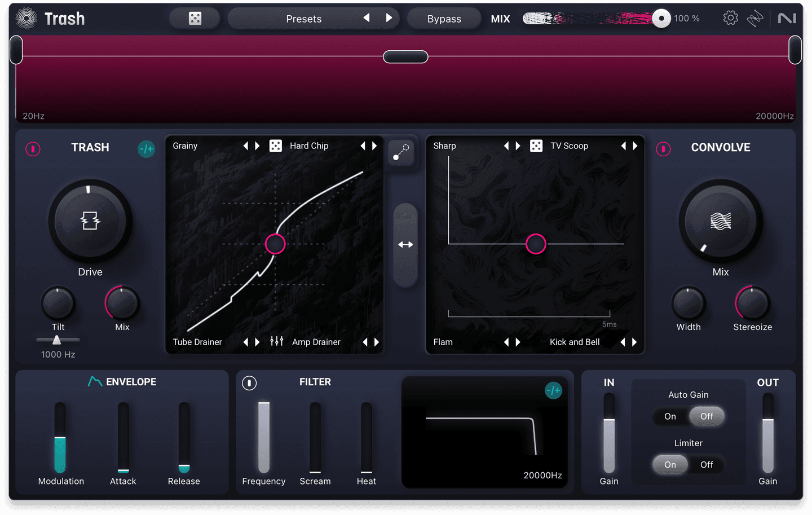This screenshot has height=515, width=812.
Task: Open the settings gear icon
Action: point(730,17)
